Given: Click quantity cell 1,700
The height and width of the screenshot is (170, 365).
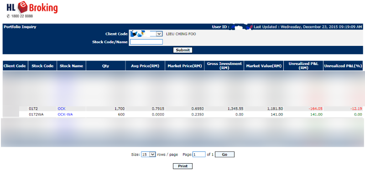Looking at the screenshot, I should point(120,109).
